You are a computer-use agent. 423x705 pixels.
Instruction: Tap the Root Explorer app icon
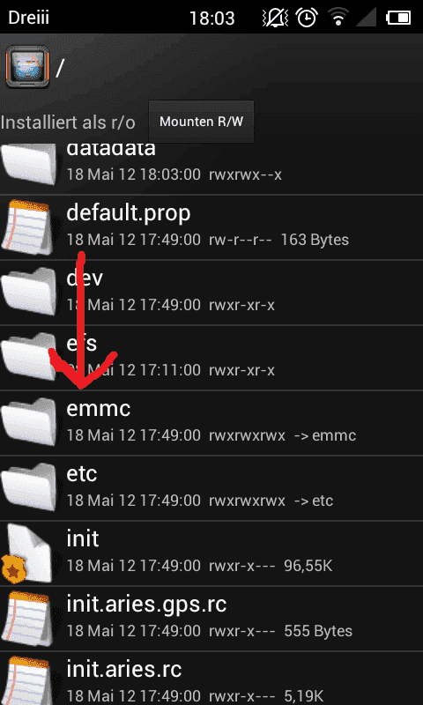tap(26, 67)
